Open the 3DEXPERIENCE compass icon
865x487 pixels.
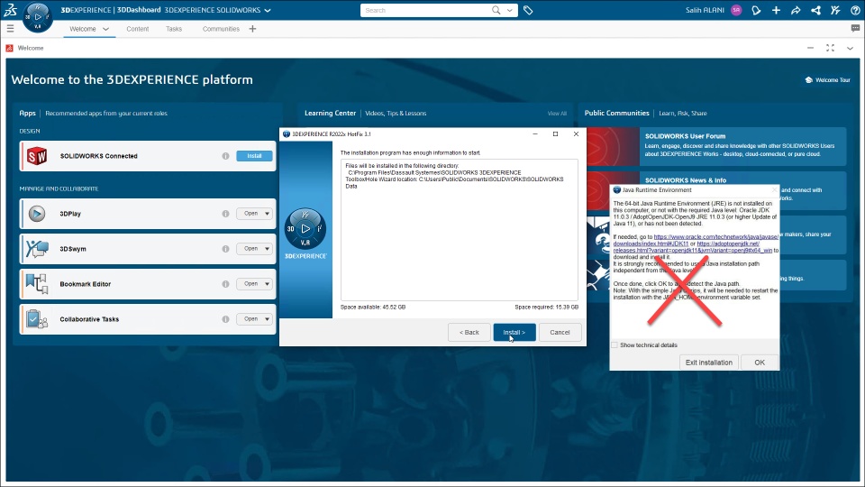(x=38, y=17)
